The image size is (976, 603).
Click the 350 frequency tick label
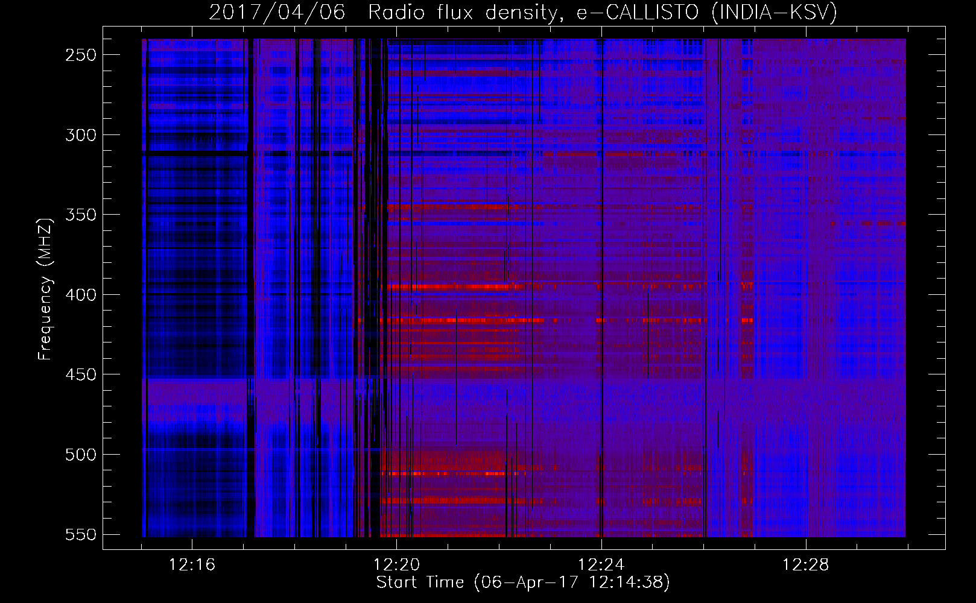[x=81, y=215]
